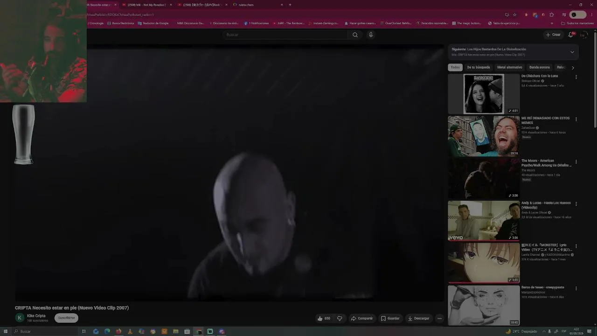
Task: Open Kike Cripta channel name link
Action: pyautogui.click(x=36, y=316)
